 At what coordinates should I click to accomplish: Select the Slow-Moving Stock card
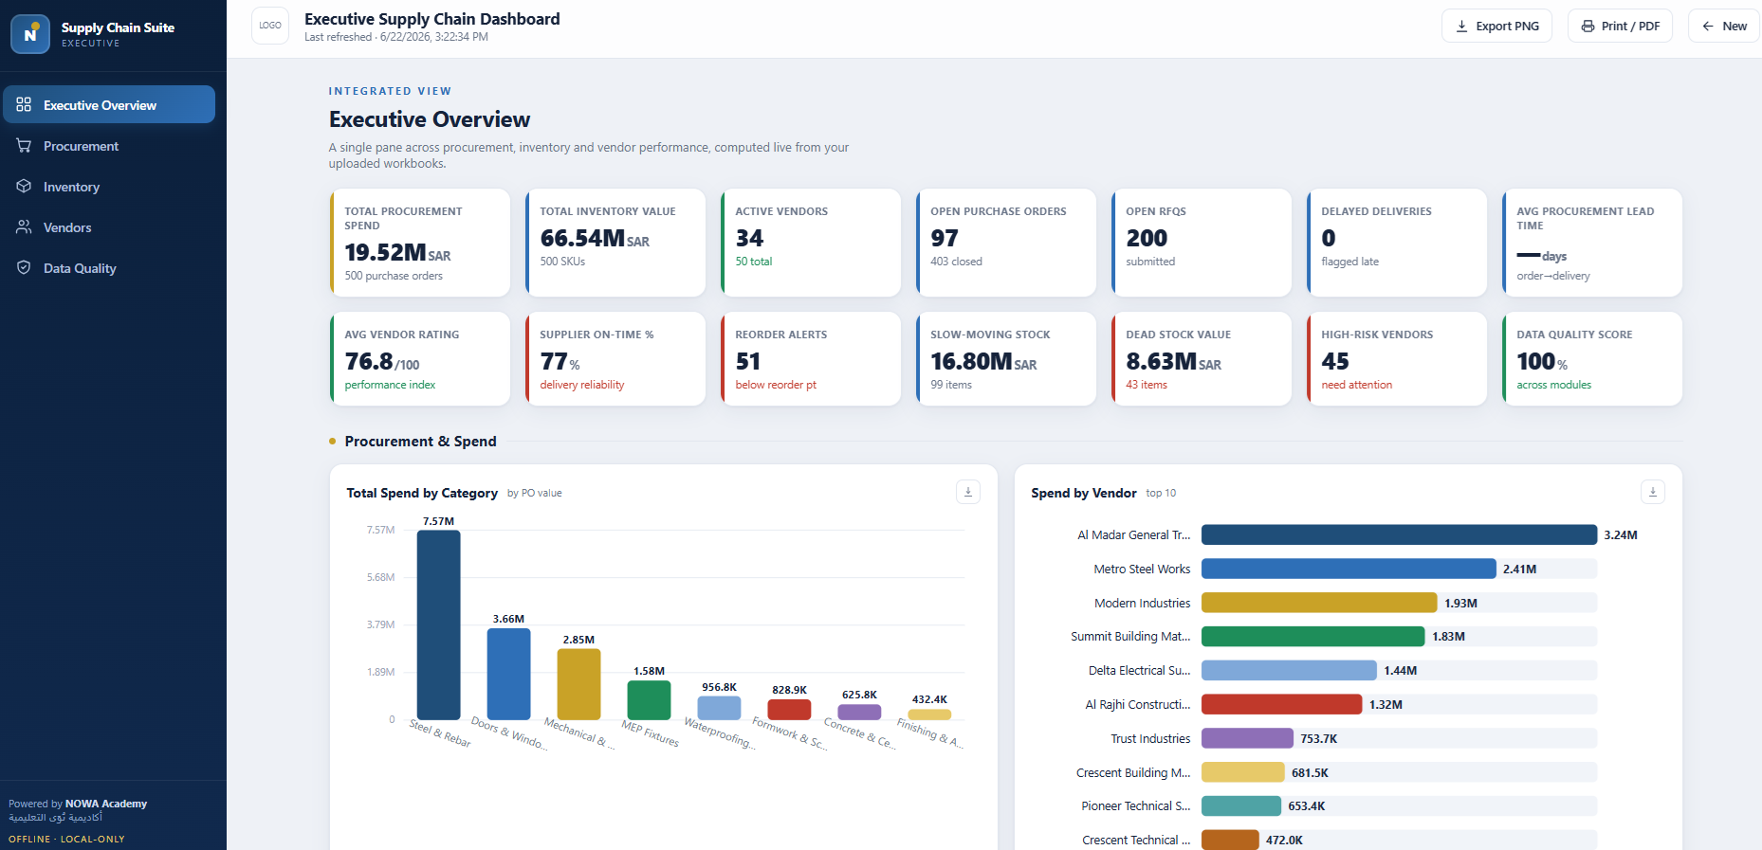1006,359
